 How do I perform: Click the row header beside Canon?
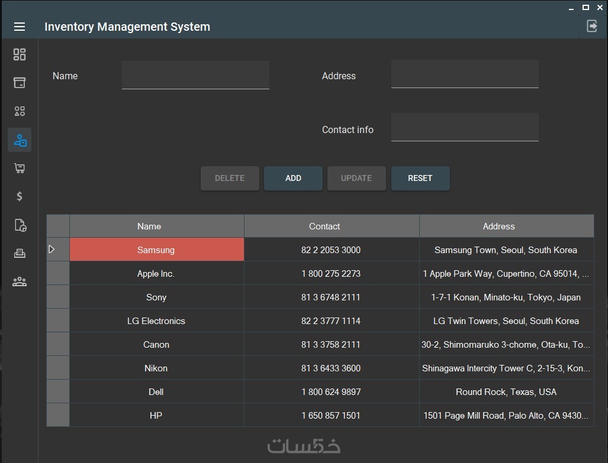pos(58,344)
